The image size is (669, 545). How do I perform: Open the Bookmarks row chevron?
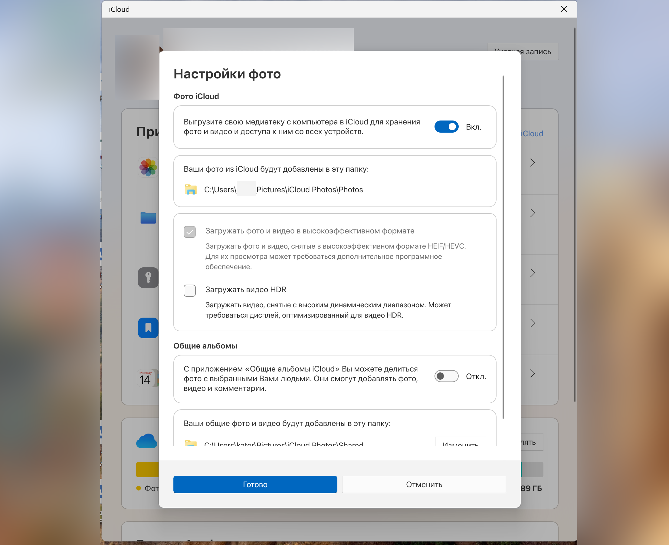tap(533, 323)
